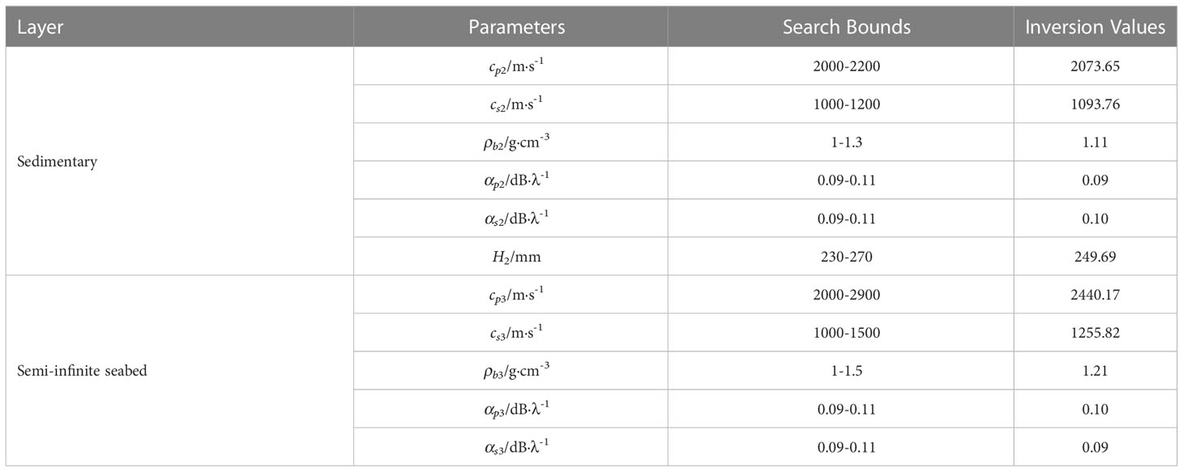Click the inversion value 2440.17
The width and height of the screenshot is (1183, 472).
(x=1095, y=295)
